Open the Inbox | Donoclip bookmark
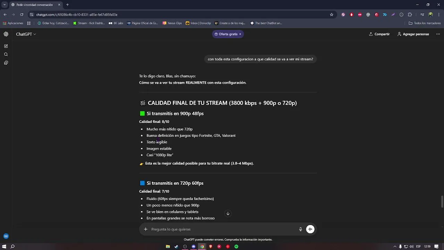This screenshot has height=250, width=444. tap(198, 23)
